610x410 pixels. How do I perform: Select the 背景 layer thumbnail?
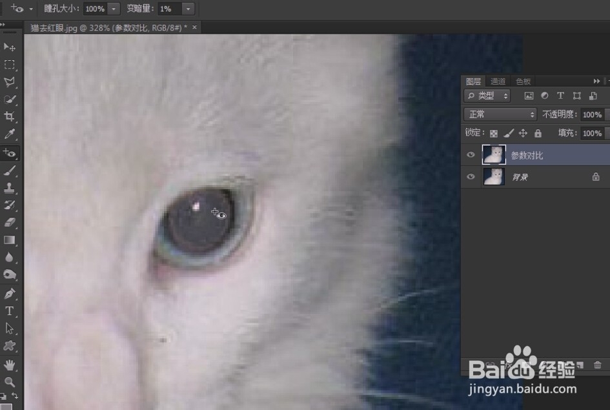pyautogui.click(x=494, y=177)
